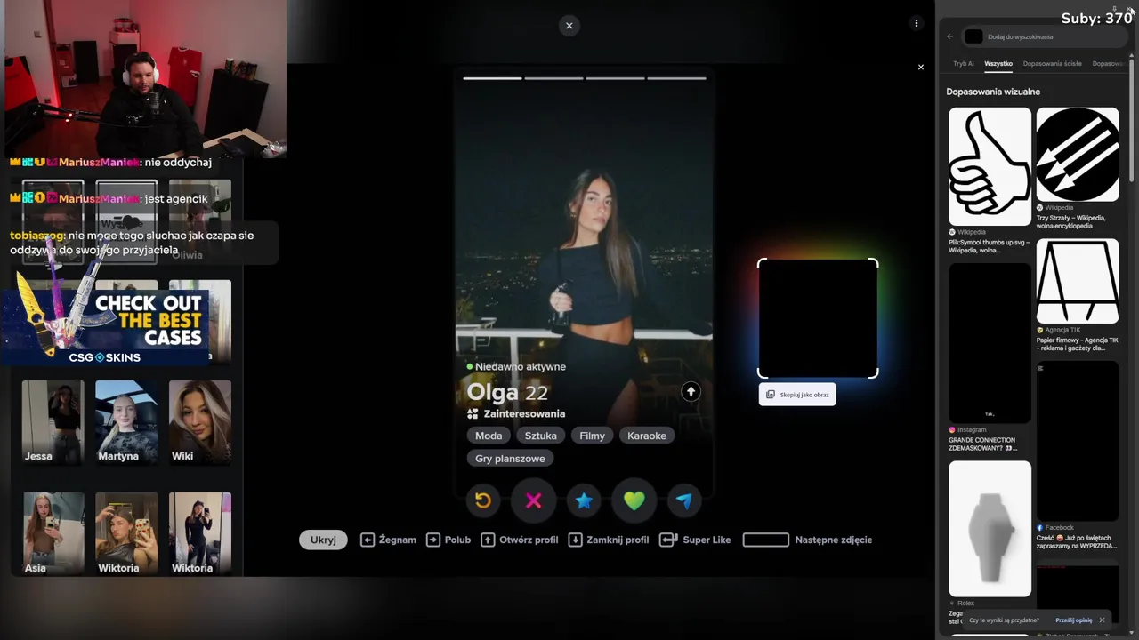1139x640 pixels.
Task: Click the 'Otwórz profil' up-arrow key icon
Action: [488, 540]
